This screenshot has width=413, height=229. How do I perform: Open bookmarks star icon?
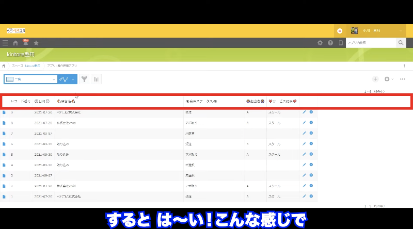click(36, 43)
